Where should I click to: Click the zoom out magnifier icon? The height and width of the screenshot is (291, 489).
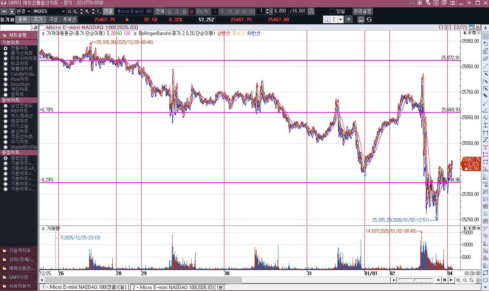coord(465,280)
